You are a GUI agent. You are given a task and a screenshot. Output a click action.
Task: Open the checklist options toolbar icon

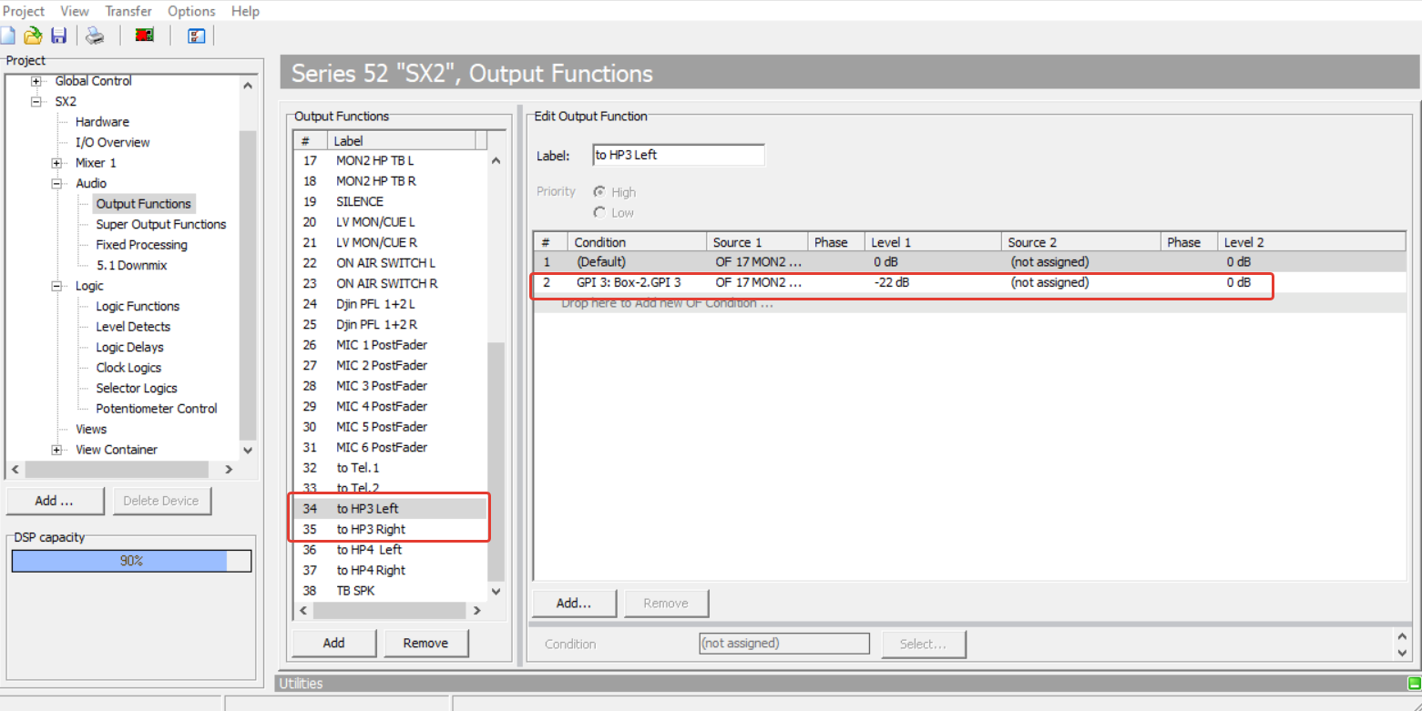click(x=196, y=36)
